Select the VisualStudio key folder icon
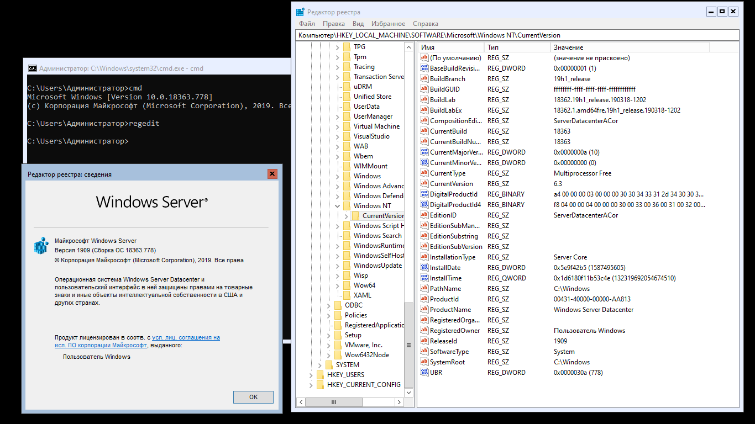 coord(347,136)
